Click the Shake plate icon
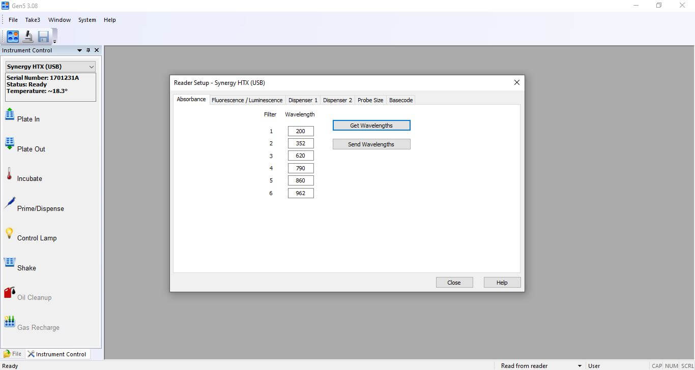The height and width of the screenshot is (370, 695). [10, 263]
